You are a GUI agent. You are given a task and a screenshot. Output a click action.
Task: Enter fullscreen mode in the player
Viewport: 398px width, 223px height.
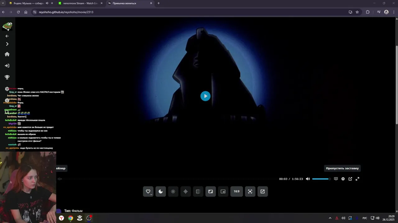click(x=357, y=179)
